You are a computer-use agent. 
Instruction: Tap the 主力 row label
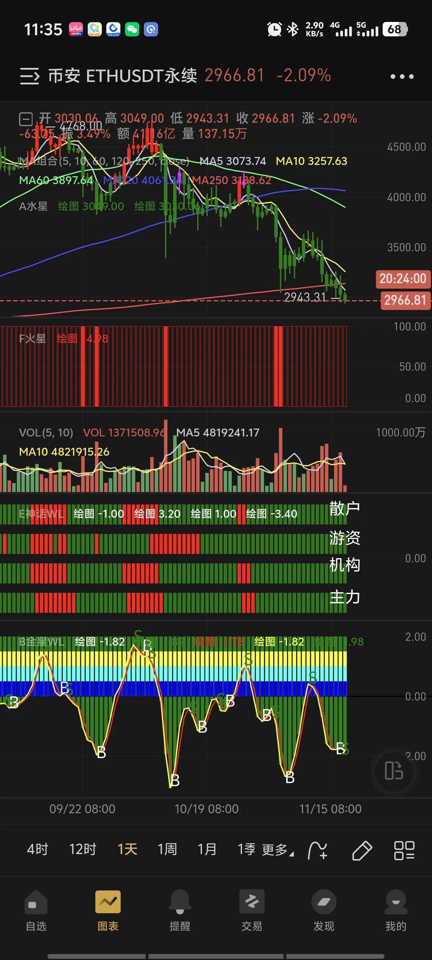[345, 597]
